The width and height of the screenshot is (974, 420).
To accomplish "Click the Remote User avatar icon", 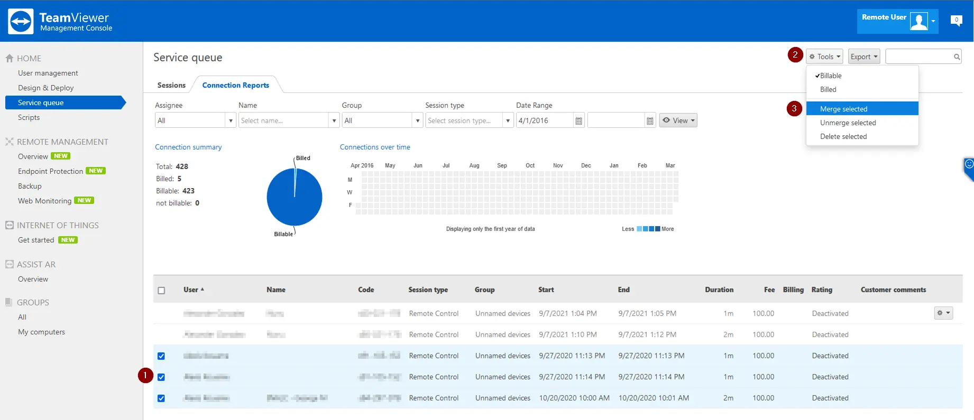I will tap(918, 21).
